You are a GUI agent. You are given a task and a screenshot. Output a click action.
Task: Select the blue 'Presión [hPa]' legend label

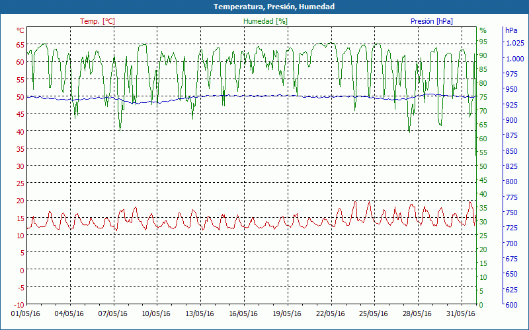[432, 21]
